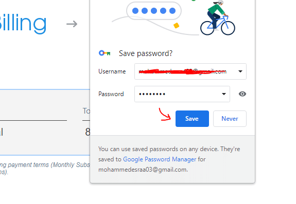Image resolution: width=296 pixels, height=204 pixels.
Task: Expand the Password dropdown arrow
Action: 224,94
